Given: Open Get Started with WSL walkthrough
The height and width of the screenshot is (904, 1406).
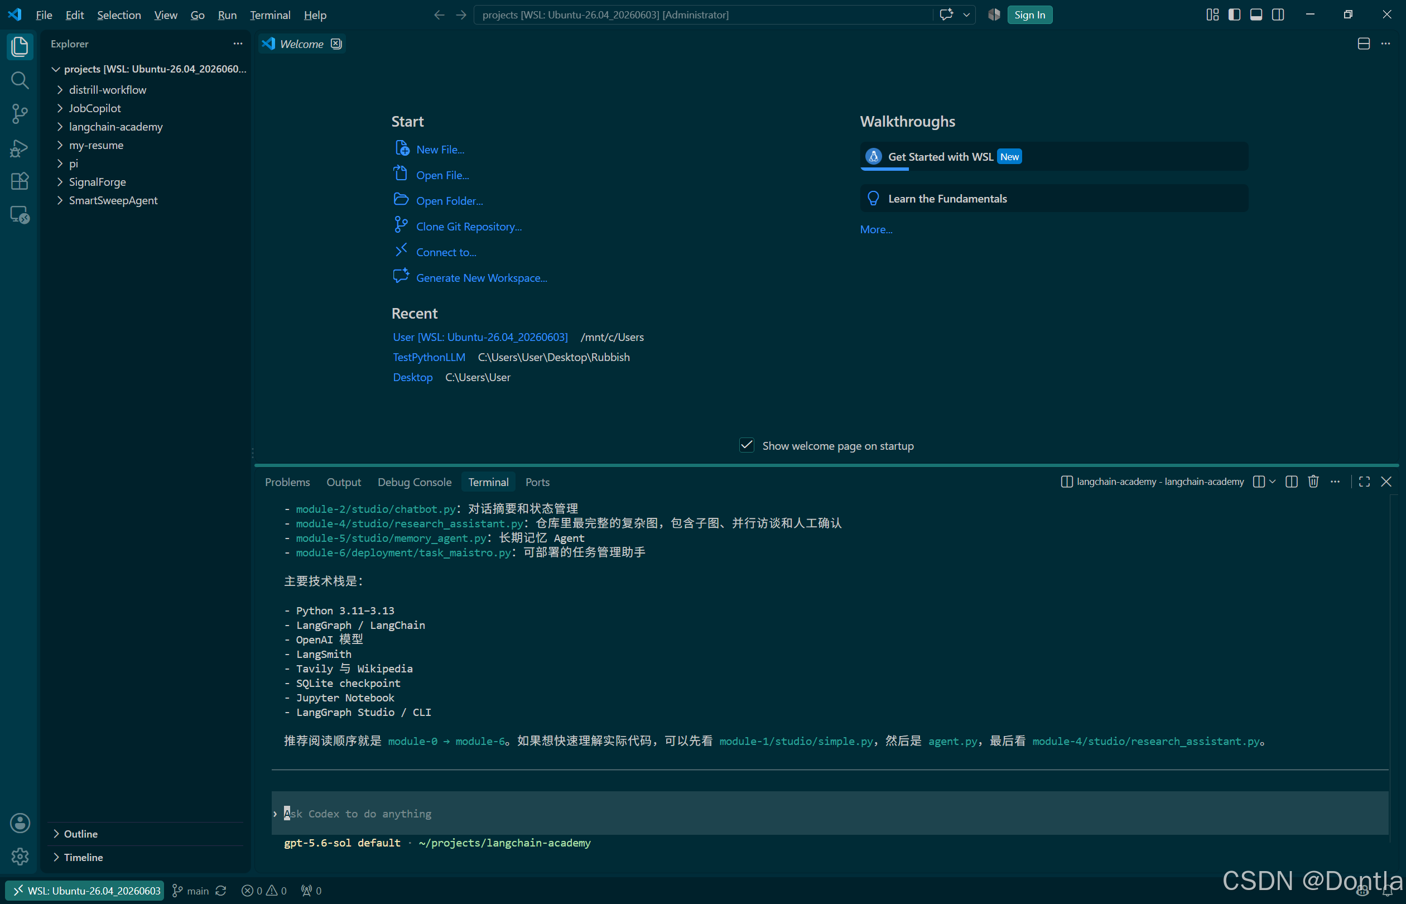Looking at the screenshot, I should tap(1054, 157).
